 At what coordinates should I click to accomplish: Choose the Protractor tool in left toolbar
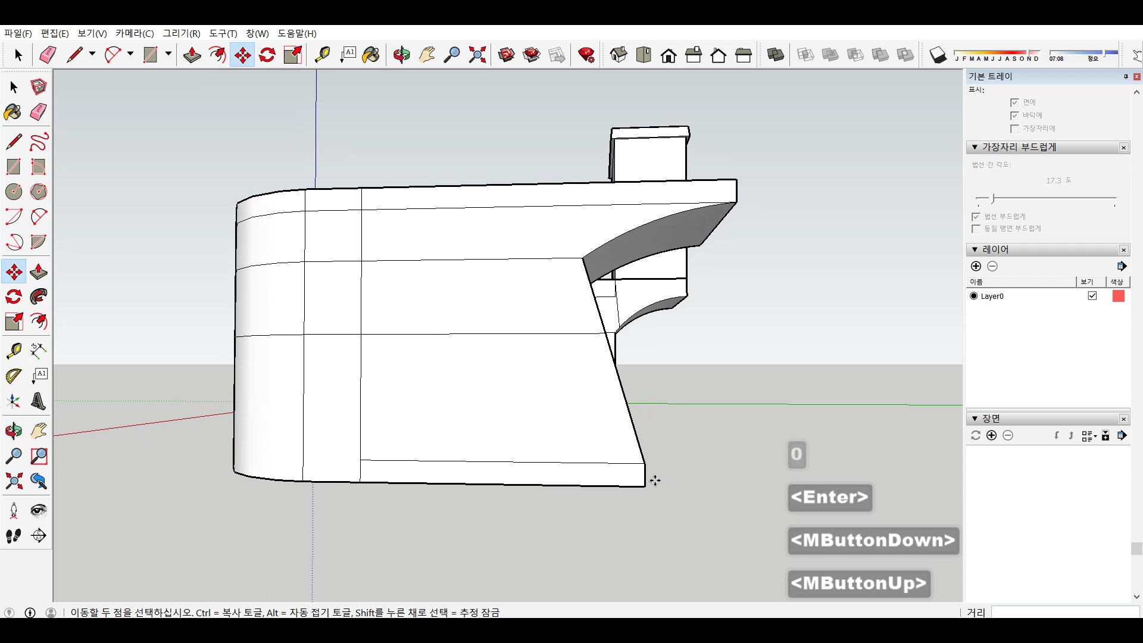13,376
